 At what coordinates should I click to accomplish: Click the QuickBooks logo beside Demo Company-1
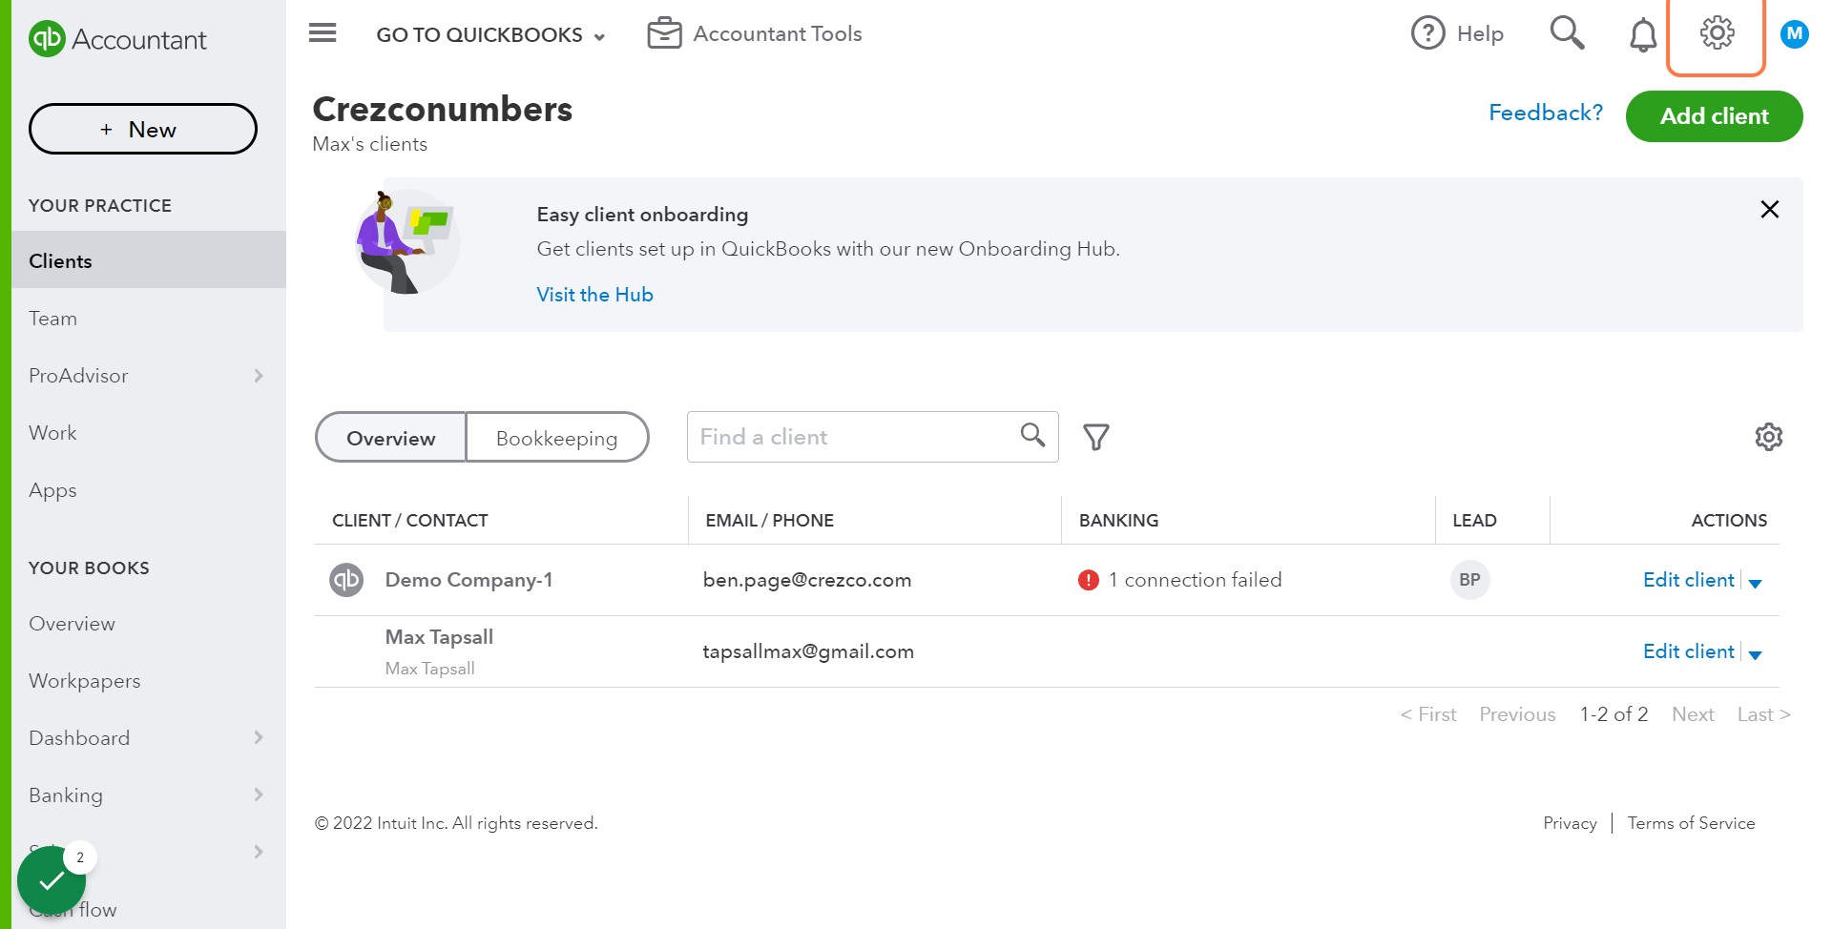point(346,579)
